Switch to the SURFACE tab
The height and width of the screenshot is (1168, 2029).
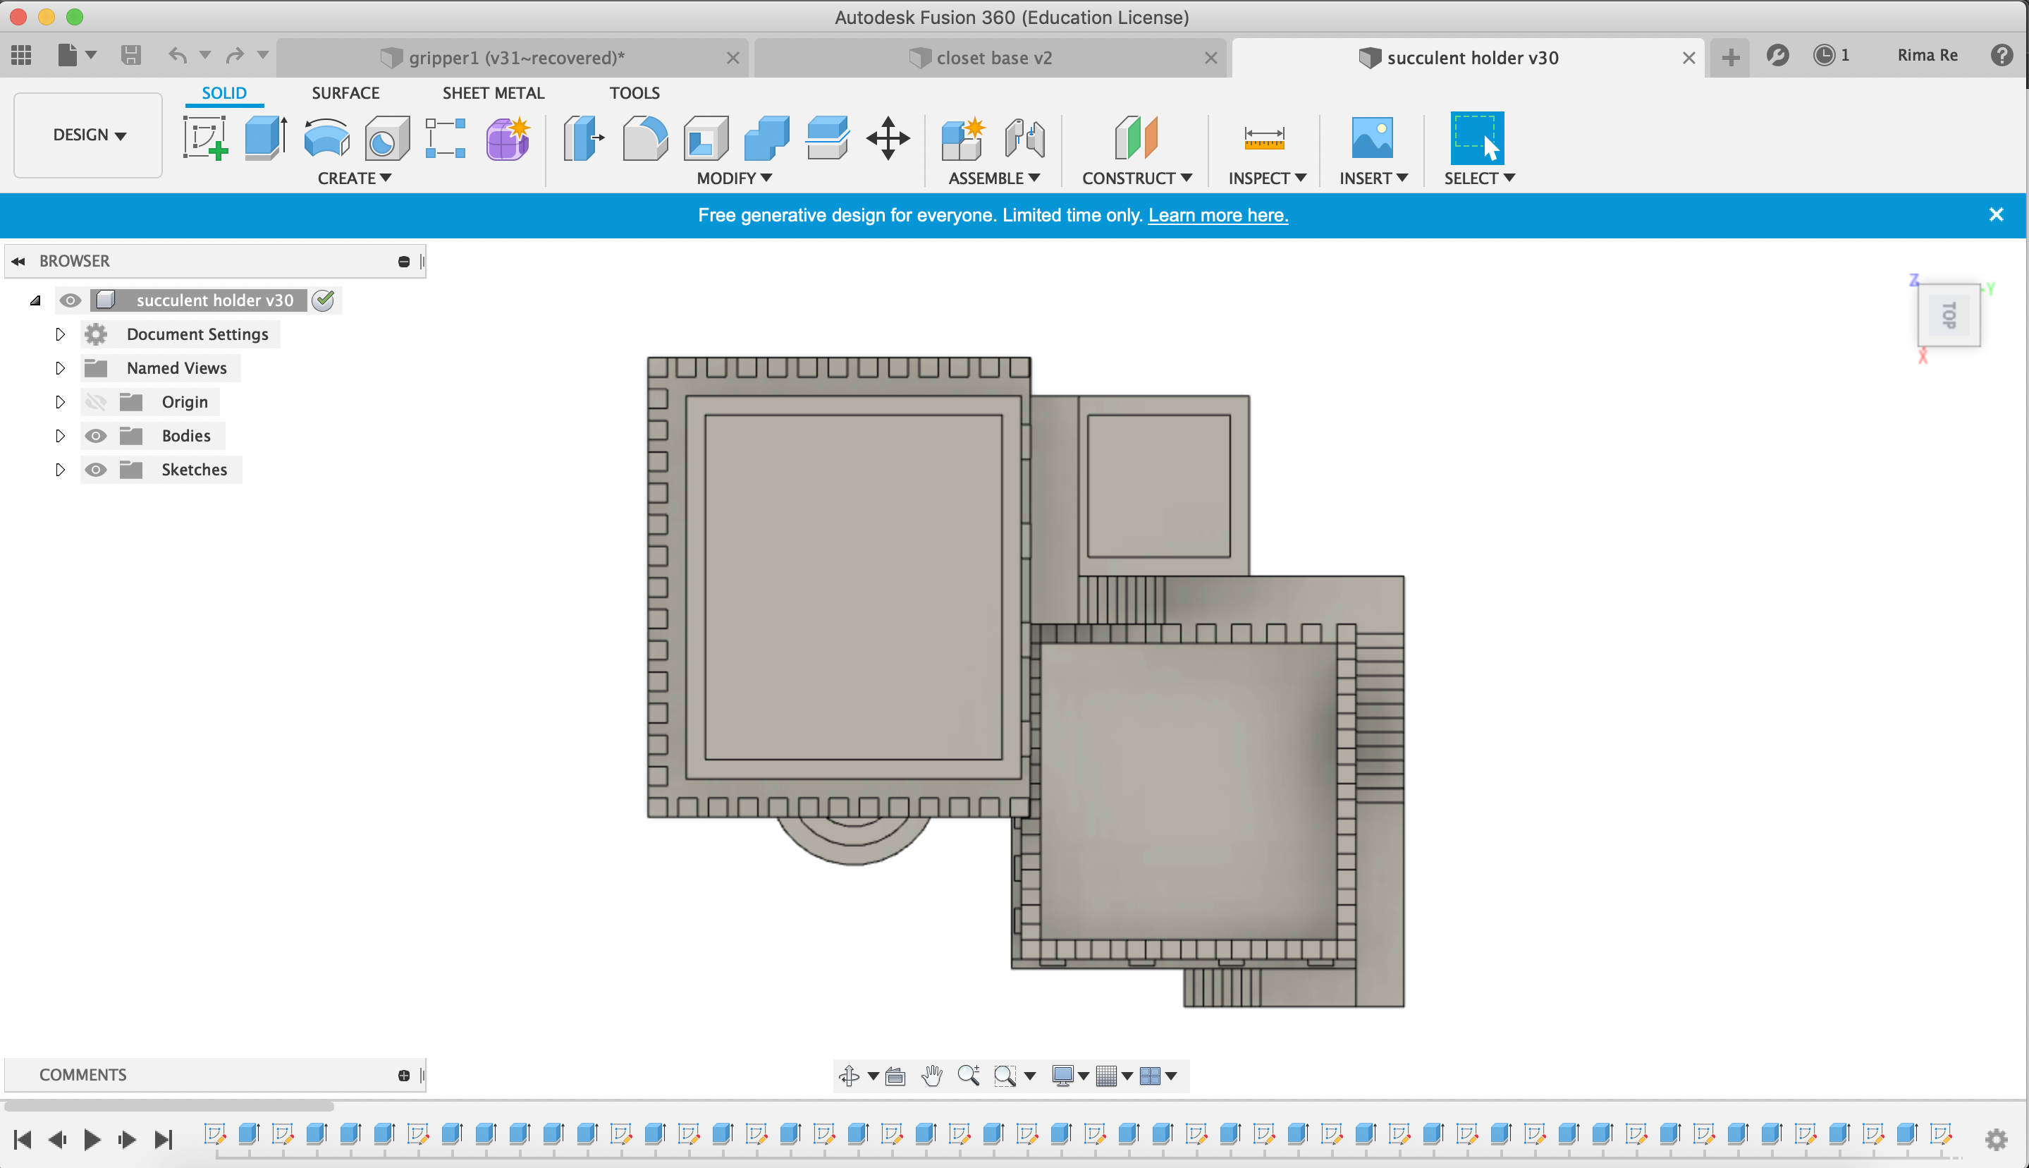[x=345, y=93]
